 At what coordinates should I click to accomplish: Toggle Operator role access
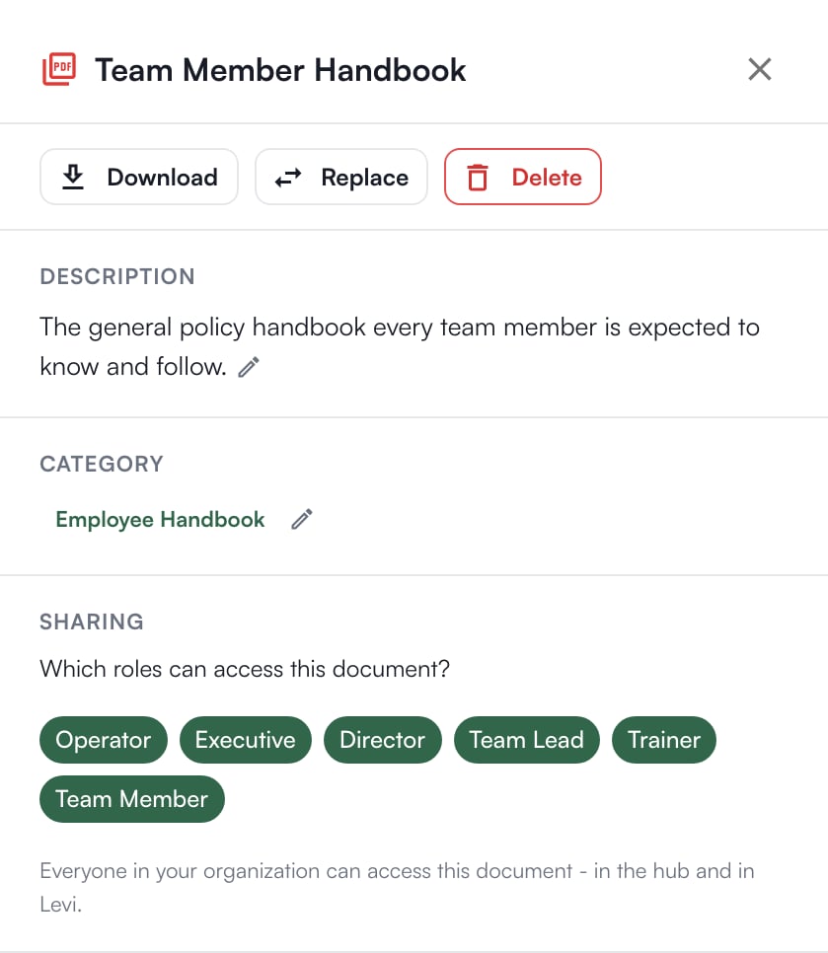[x=104, y=740]
